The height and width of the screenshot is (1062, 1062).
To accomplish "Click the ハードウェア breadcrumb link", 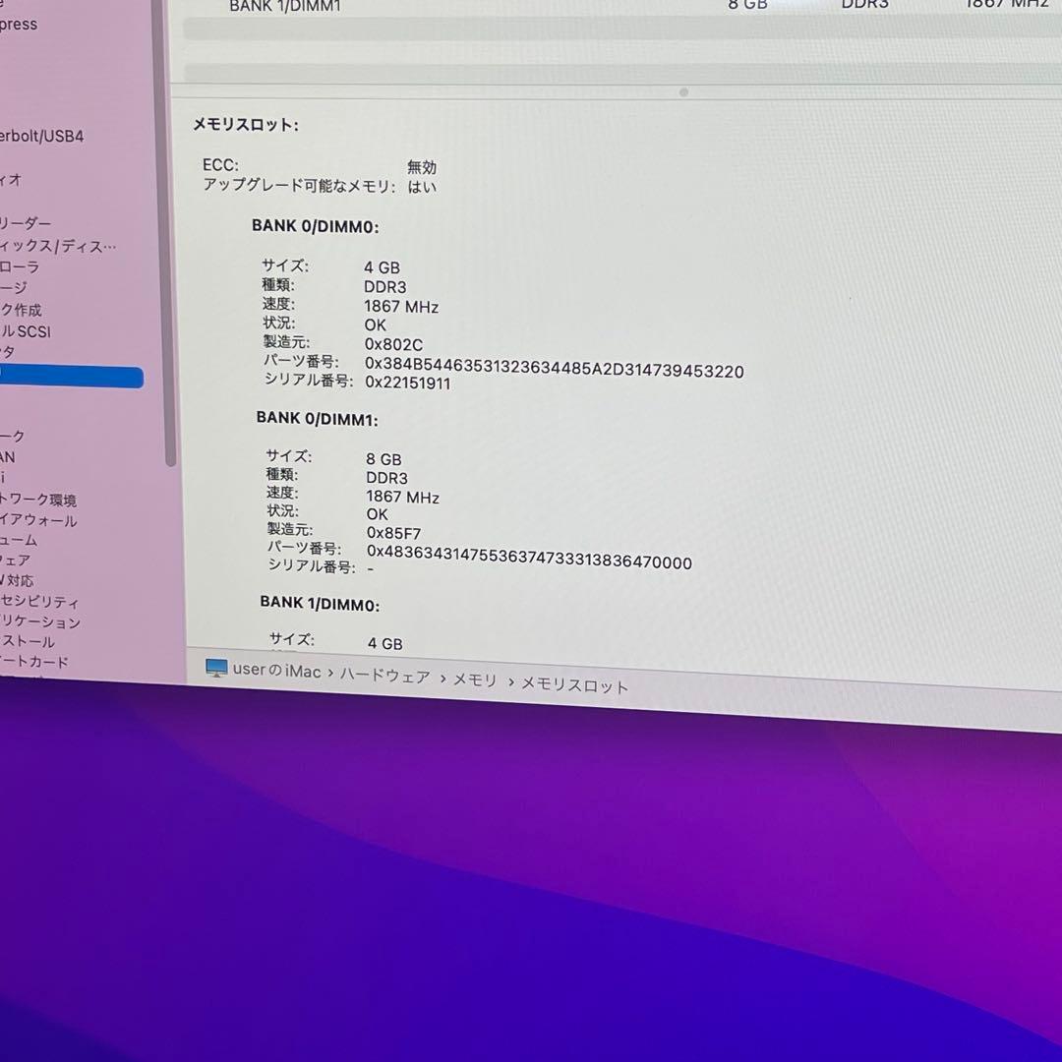I will point(385,677).
